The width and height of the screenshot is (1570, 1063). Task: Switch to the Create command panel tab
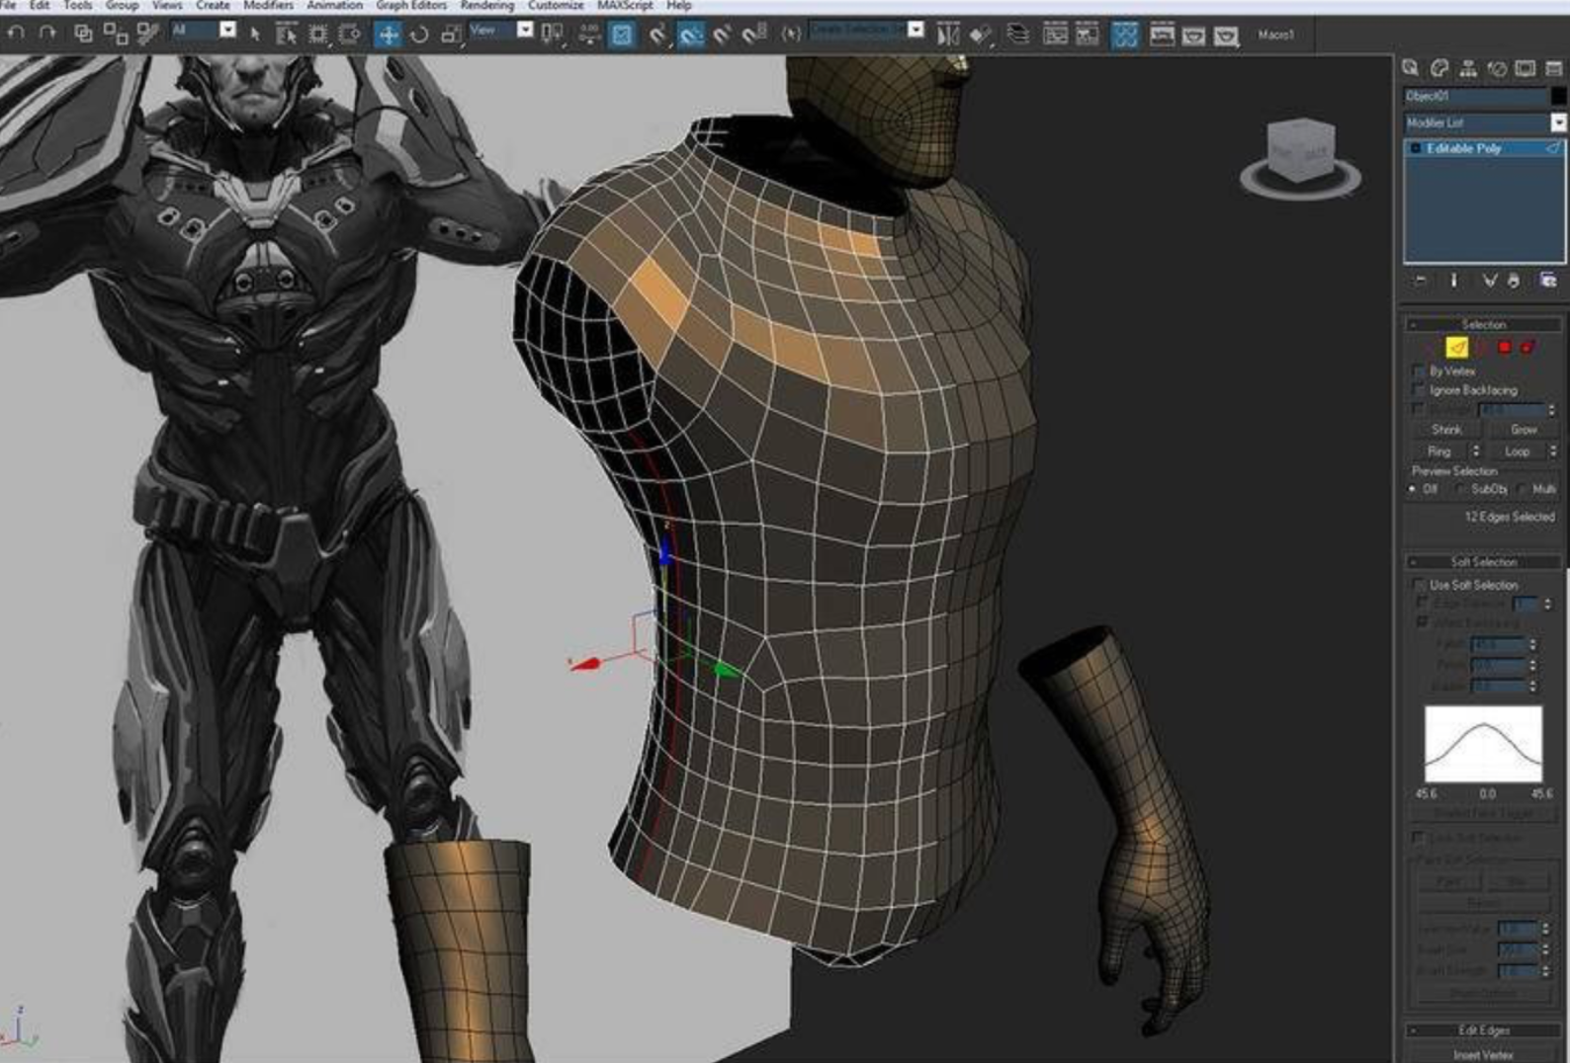[1411, 67]
